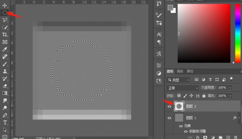Toggle lock all padlock icon
This screenshot has width=242, height=139.
tap(204, 96)
